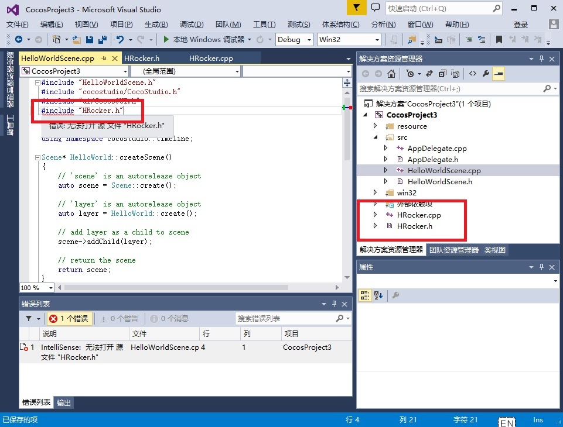The height and width of the screenshot is (427, 563).
Task: Switch to the HRocker.cpp editor tab
Action: point(211,58)
